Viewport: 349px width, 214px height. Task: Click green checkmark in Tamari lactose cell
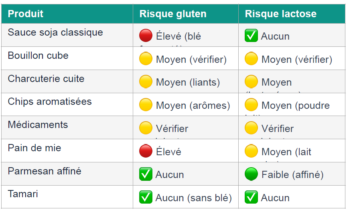click(x=251, y=198)
